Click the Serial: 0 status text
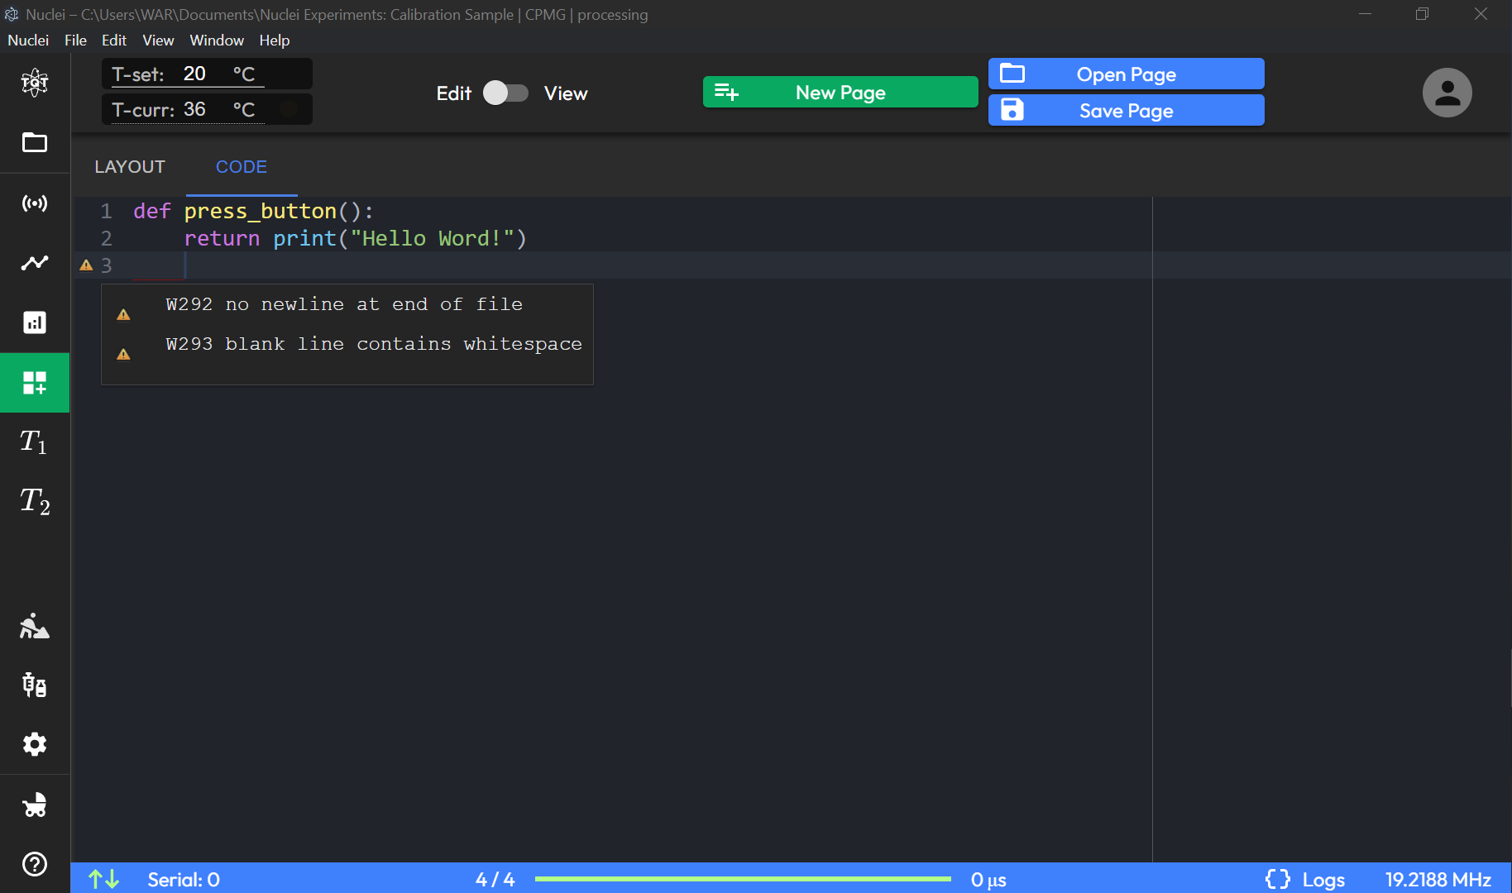 184,880
